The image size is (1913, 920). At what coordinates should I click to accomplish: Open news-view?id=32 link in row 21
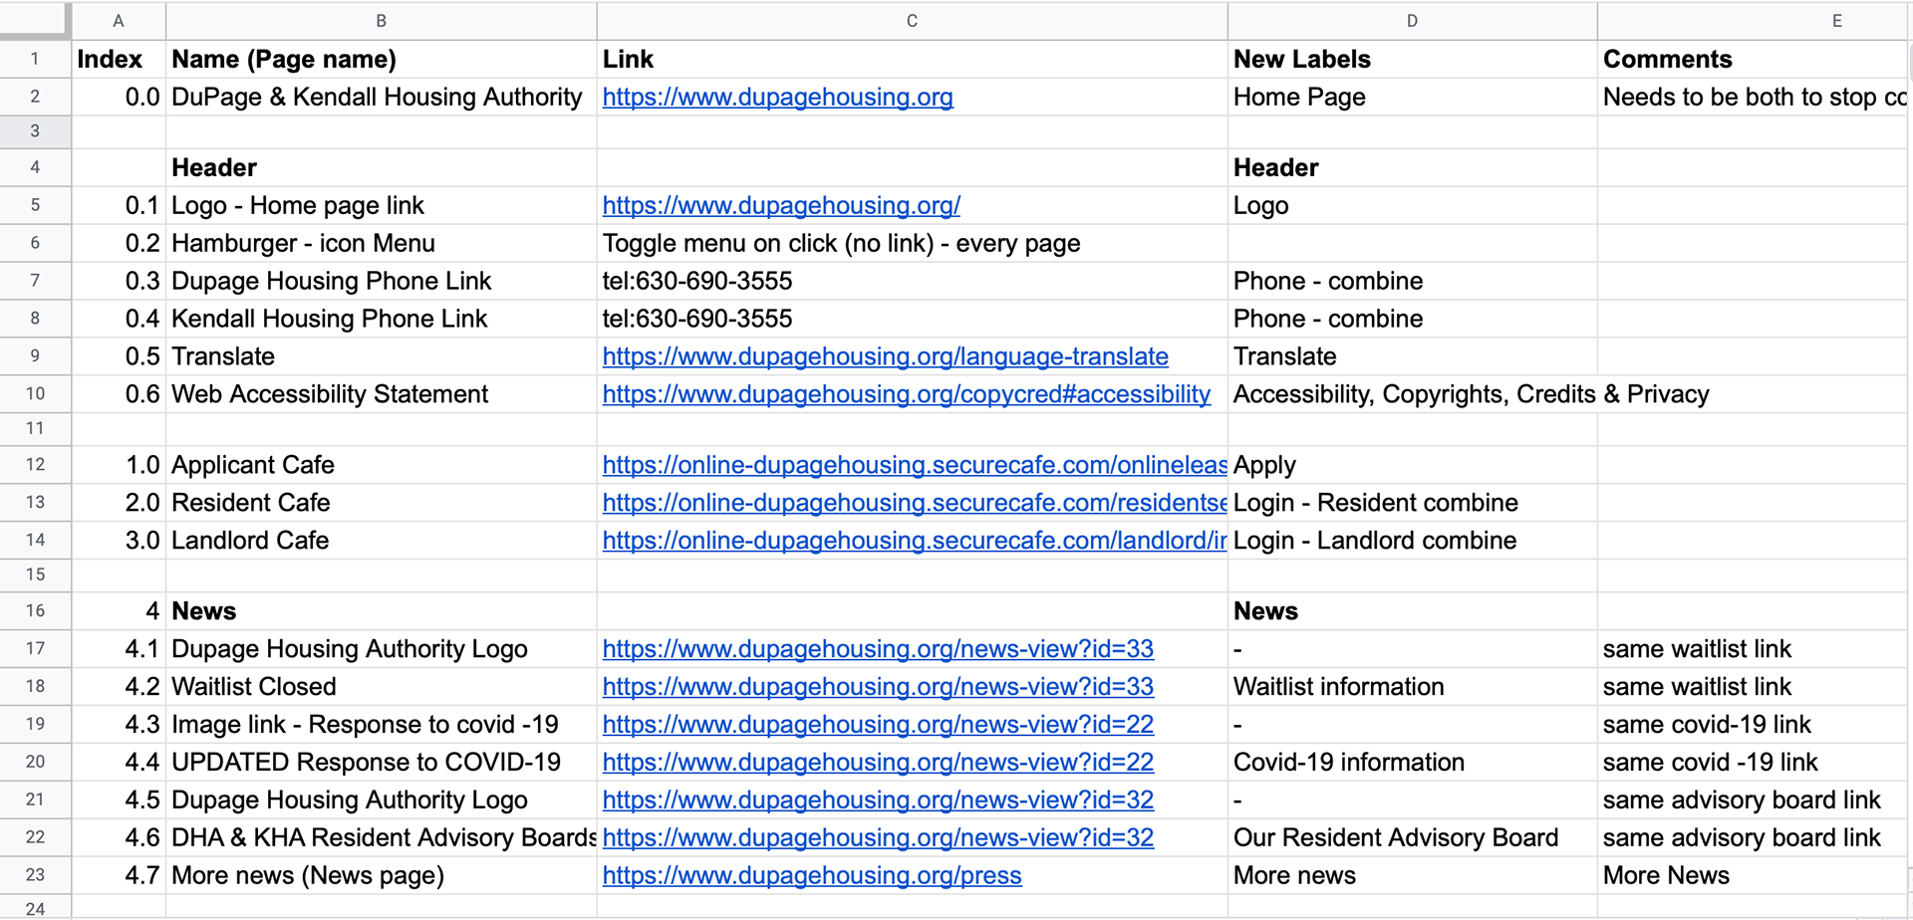point(878,802)
